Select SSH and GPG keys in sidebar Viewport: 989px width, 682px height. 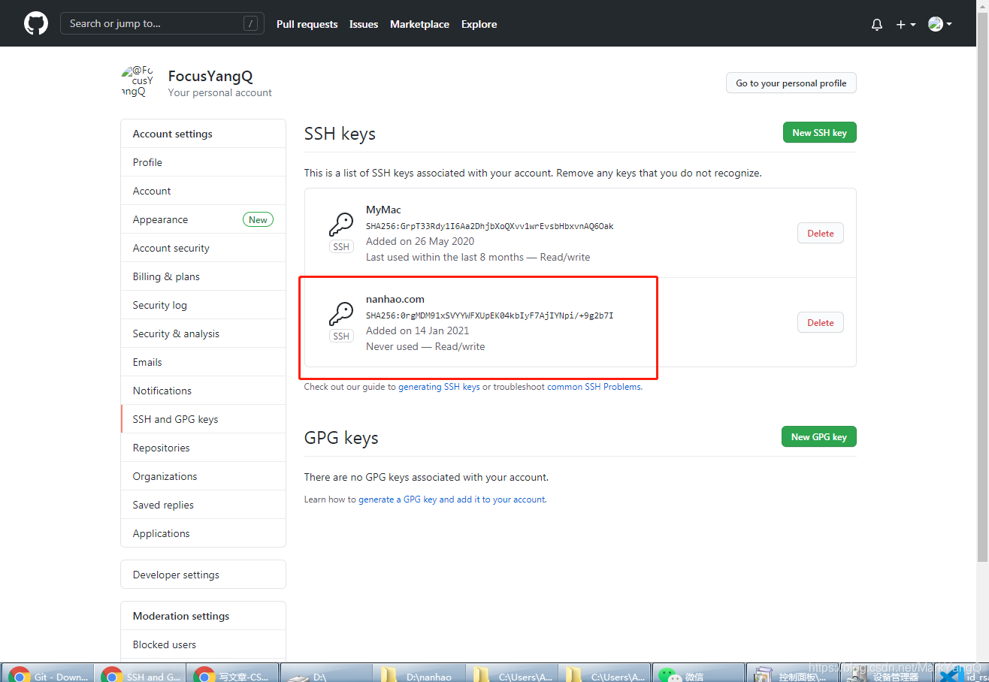[x=203, y=419]
